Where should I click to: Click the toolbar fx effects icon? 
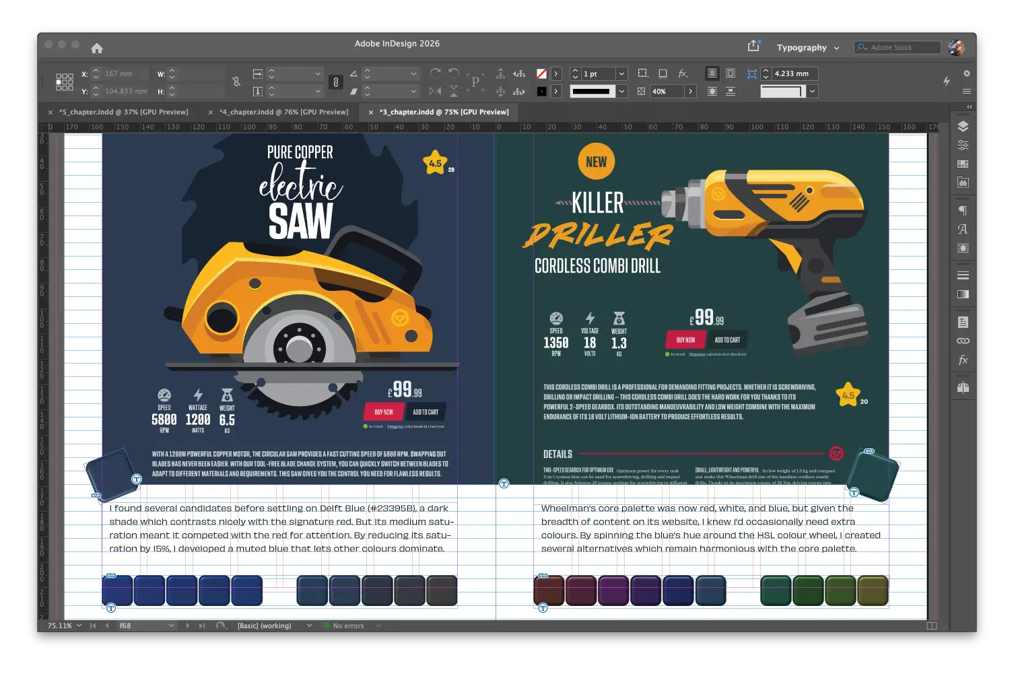point(683,73)
